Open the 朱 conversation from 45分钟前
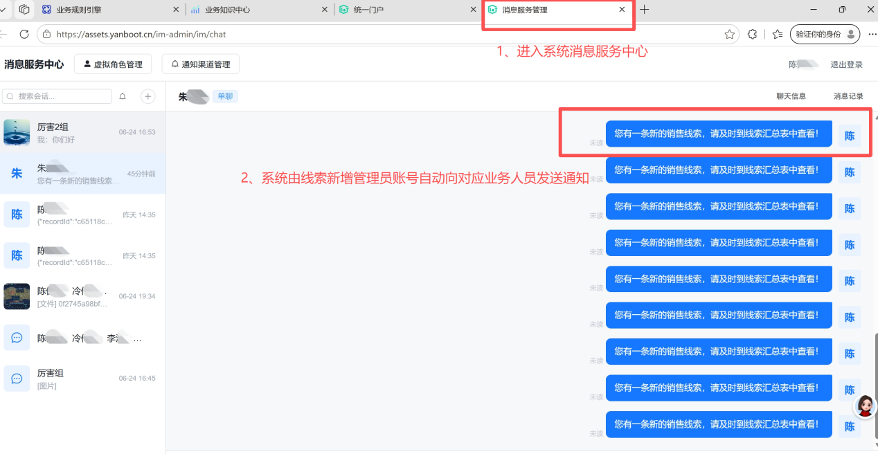 click(x=82, y=174)
